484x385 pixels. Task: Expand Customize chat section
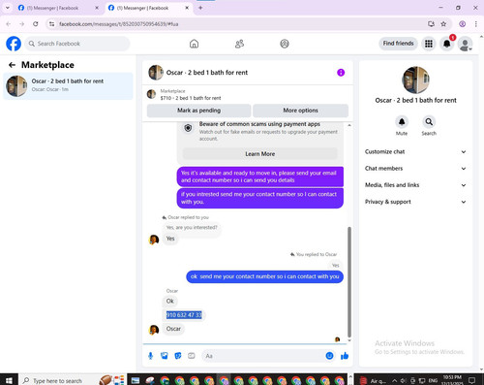coord(415,151)
